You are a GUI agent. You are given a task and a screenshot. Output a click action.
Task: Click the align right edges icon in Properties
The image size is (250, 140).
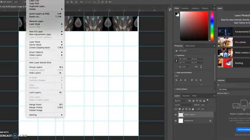(x=185, y=80)
